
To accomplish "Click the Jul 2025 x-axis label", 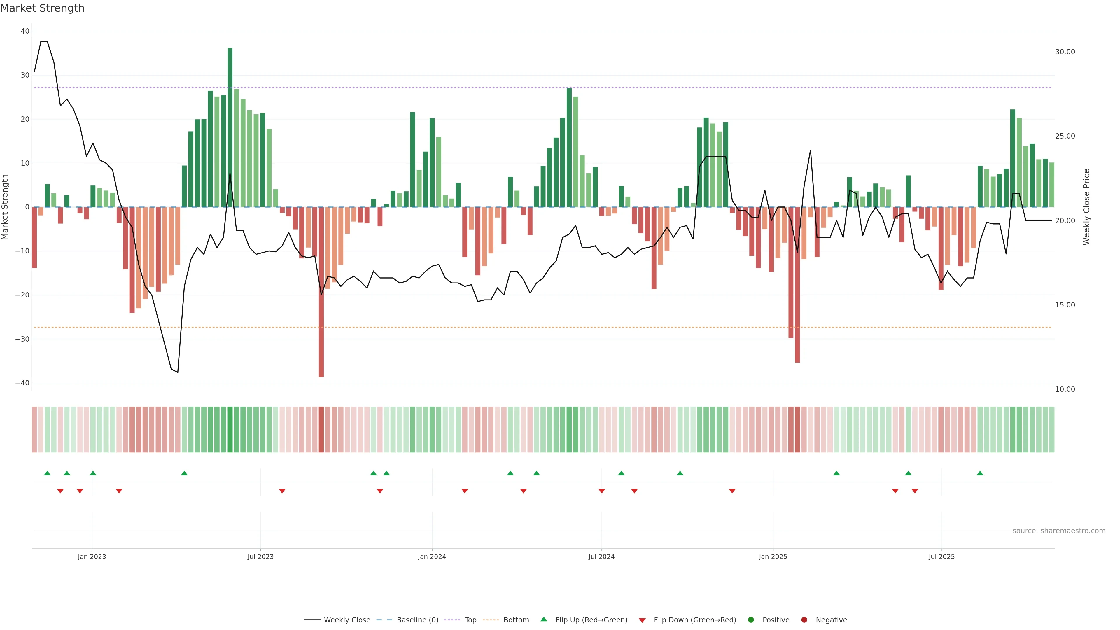I will (941, 556).
